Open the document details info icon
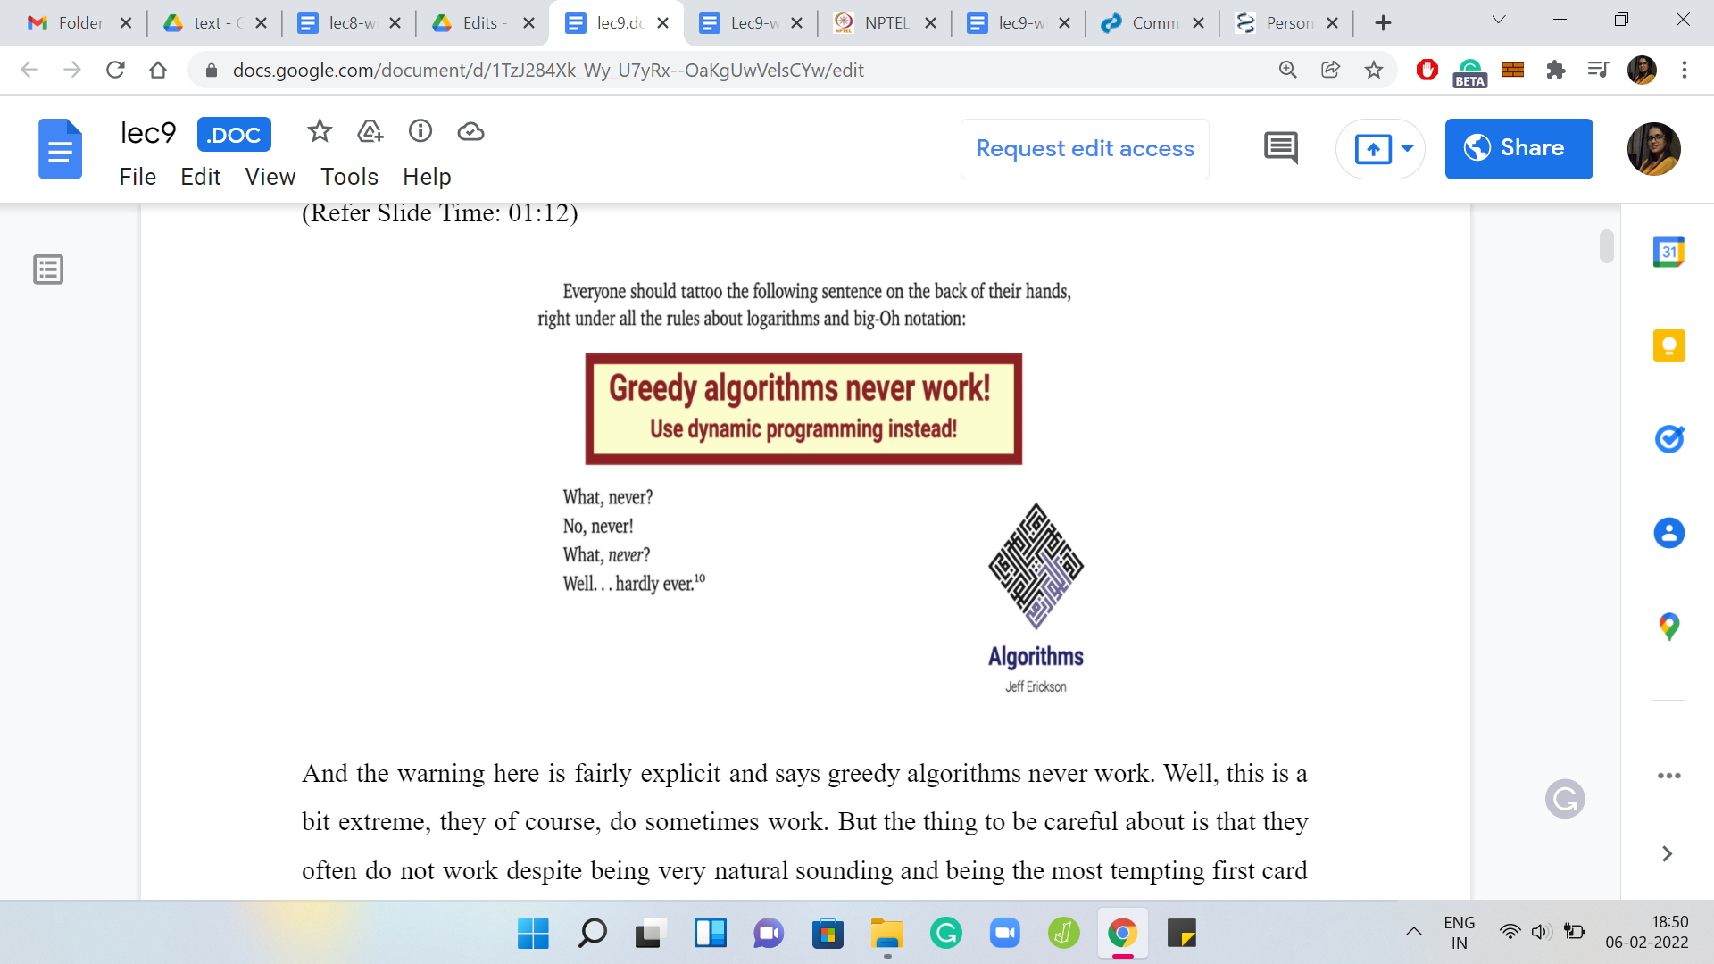Viewport: 1714px width, 964px height. 420,132
